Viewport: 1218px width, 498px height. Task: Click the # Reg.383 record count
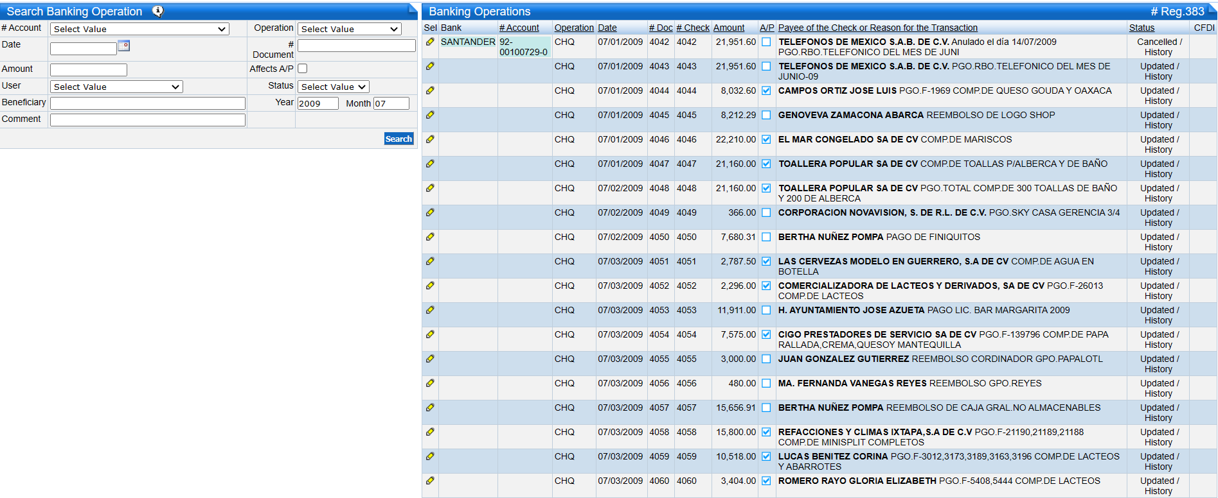click(x=1178, y=12)
